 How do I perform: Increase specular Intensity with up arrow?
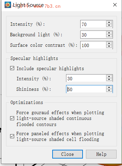(109, 77)
